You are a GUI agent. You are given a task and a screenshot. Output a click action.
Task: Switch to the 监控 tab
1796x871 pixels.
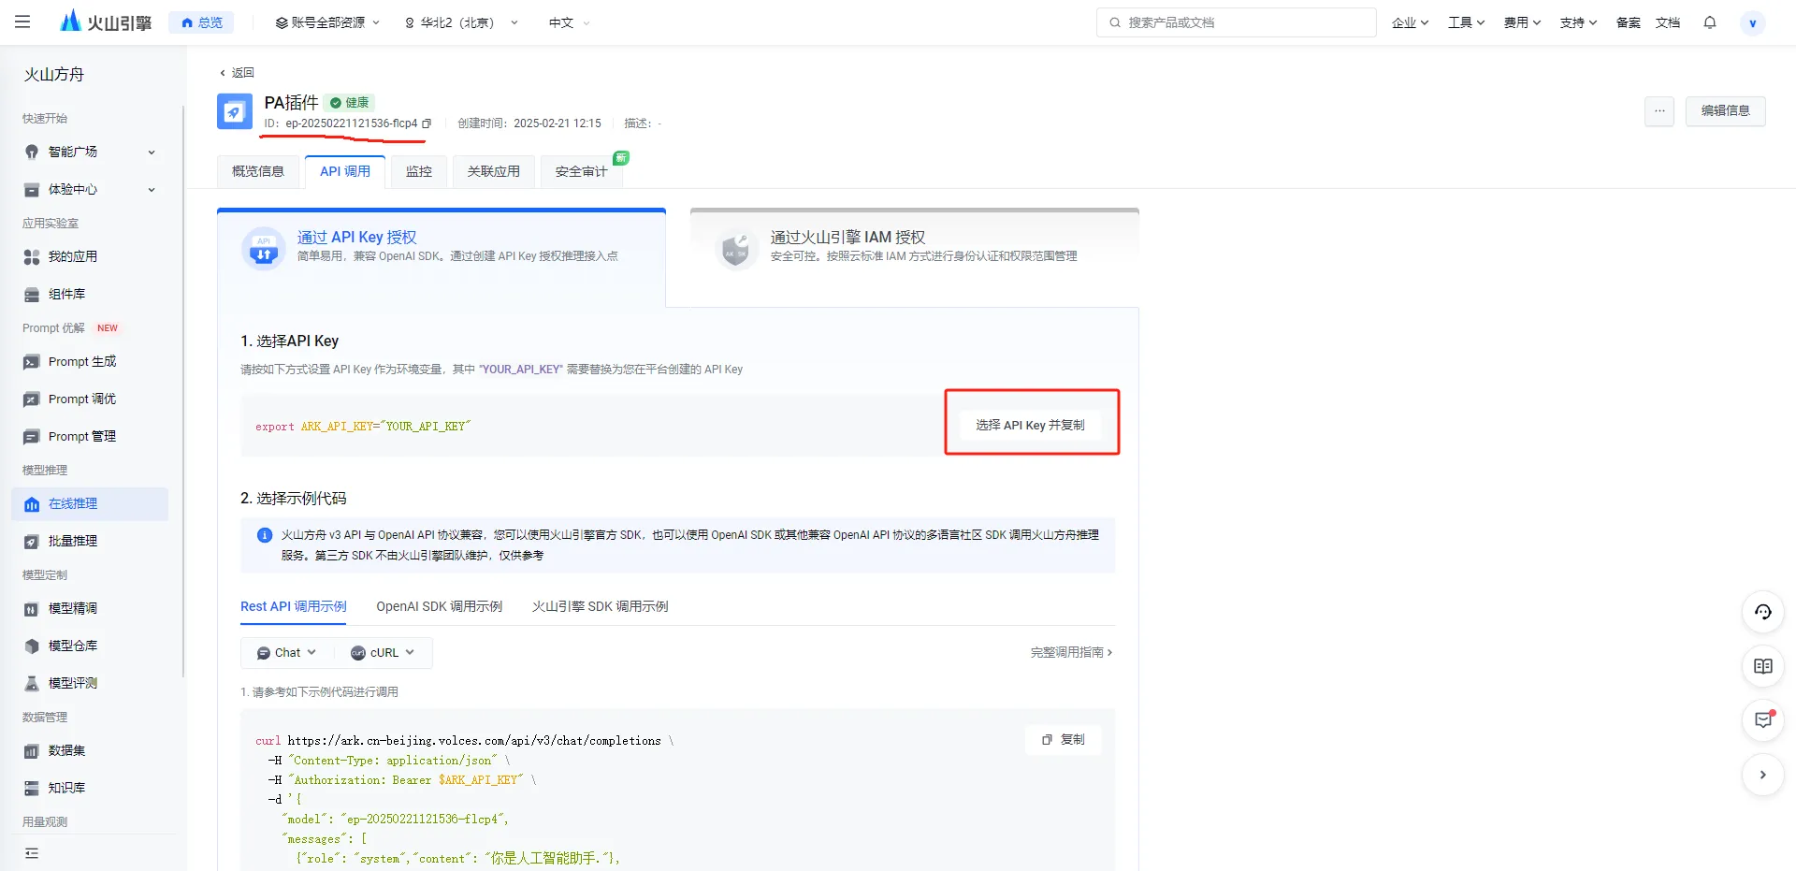418,171
